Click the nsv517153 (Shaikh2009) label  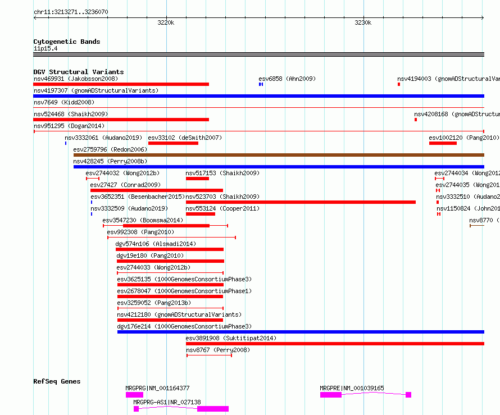tap(222, 173)
